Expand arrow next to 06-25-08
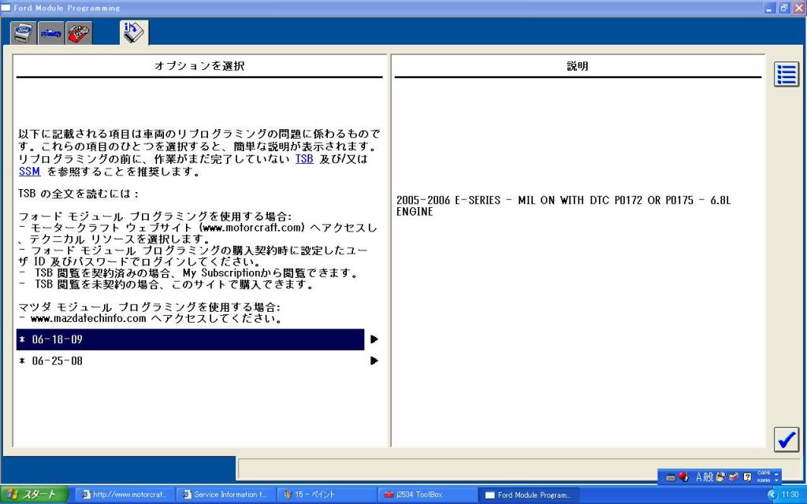807x504 pixels. (374, 361)
